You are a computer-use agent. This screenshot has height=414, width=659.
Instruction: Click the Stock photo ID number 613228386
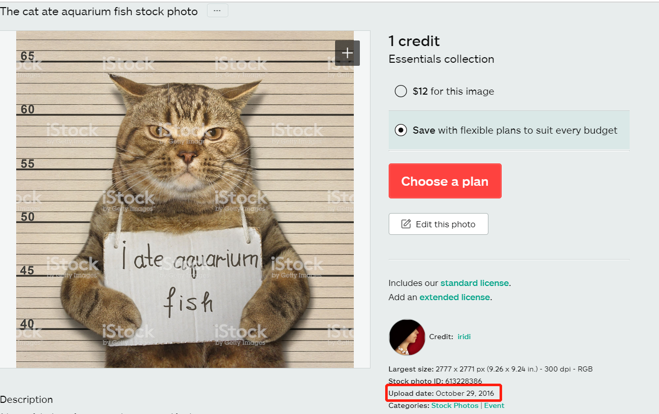click(x=464, y=381)
